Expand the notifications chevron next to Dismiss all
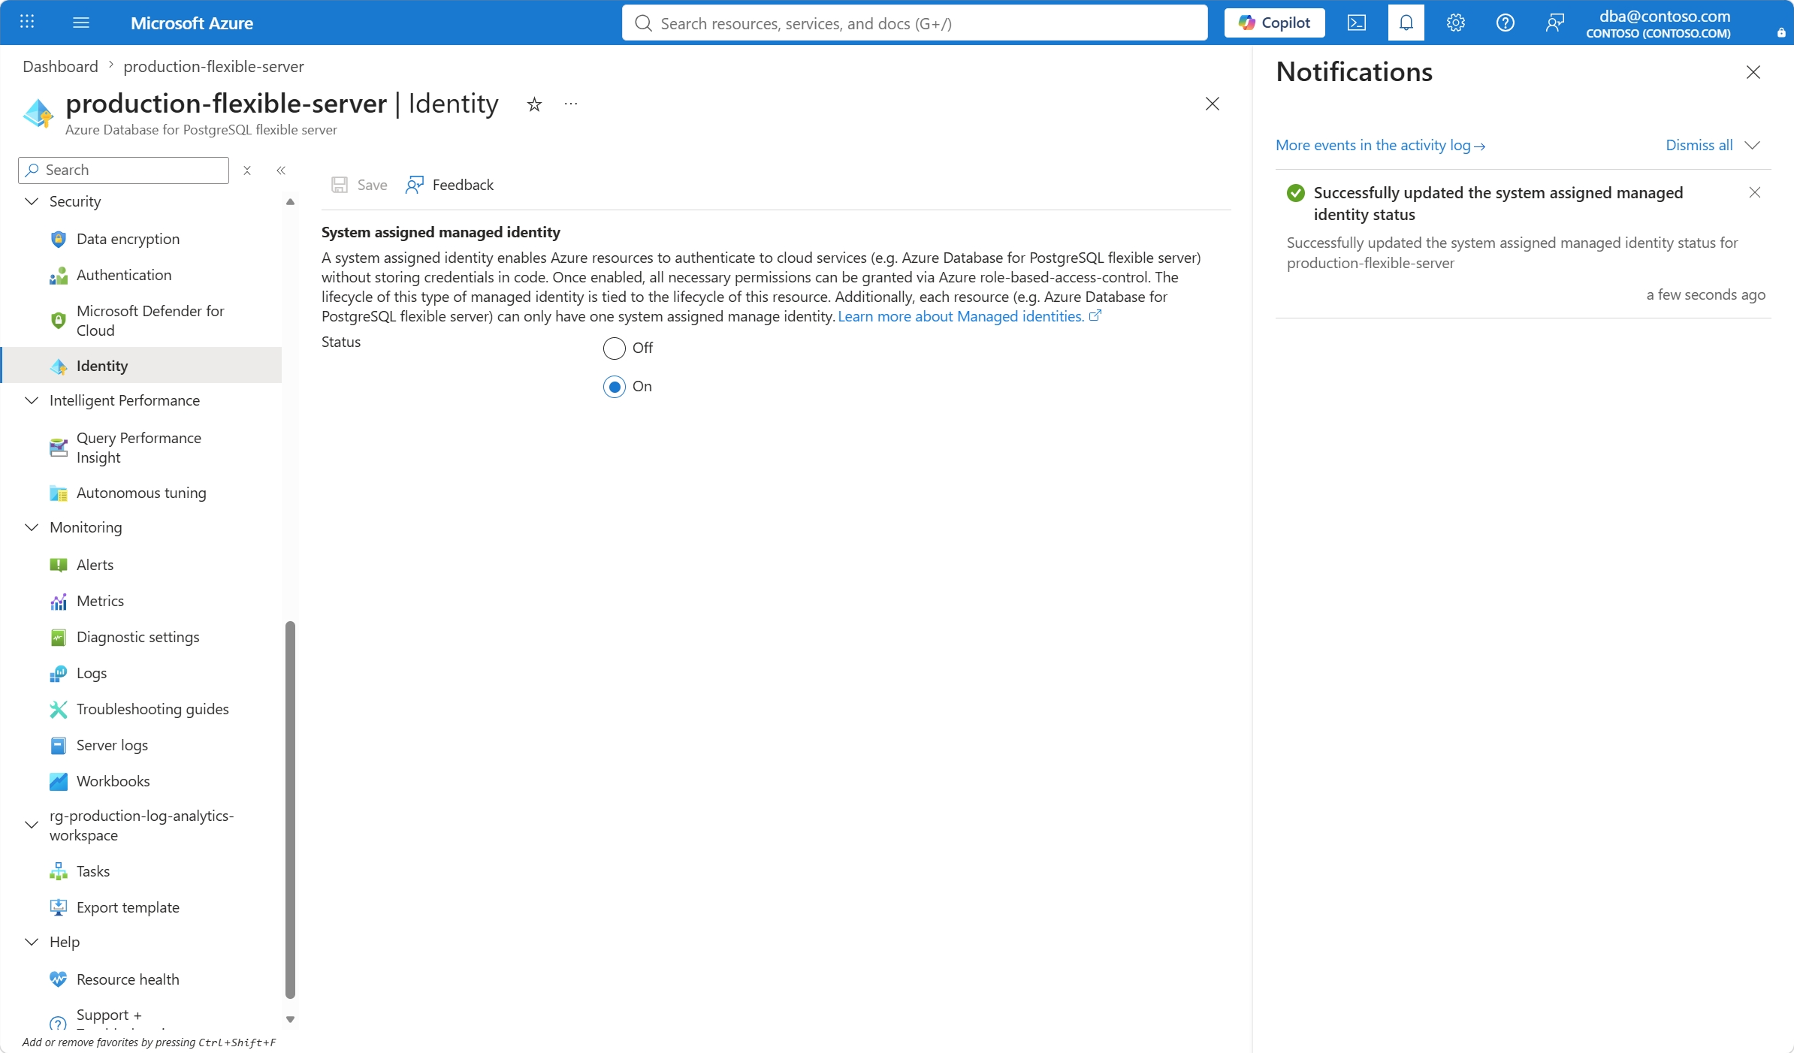The width and height of the screenshot is (1794, 1053). point(1753,145)
